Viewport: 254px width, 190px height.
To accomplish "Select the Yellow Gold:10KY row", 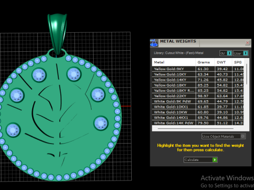I will tap(198, 74).
